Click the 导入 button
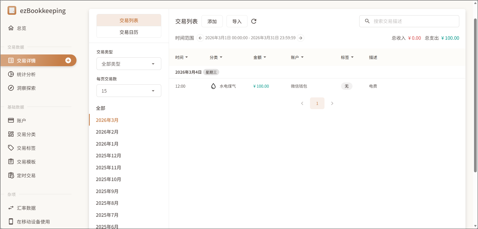 pos(237,21)
